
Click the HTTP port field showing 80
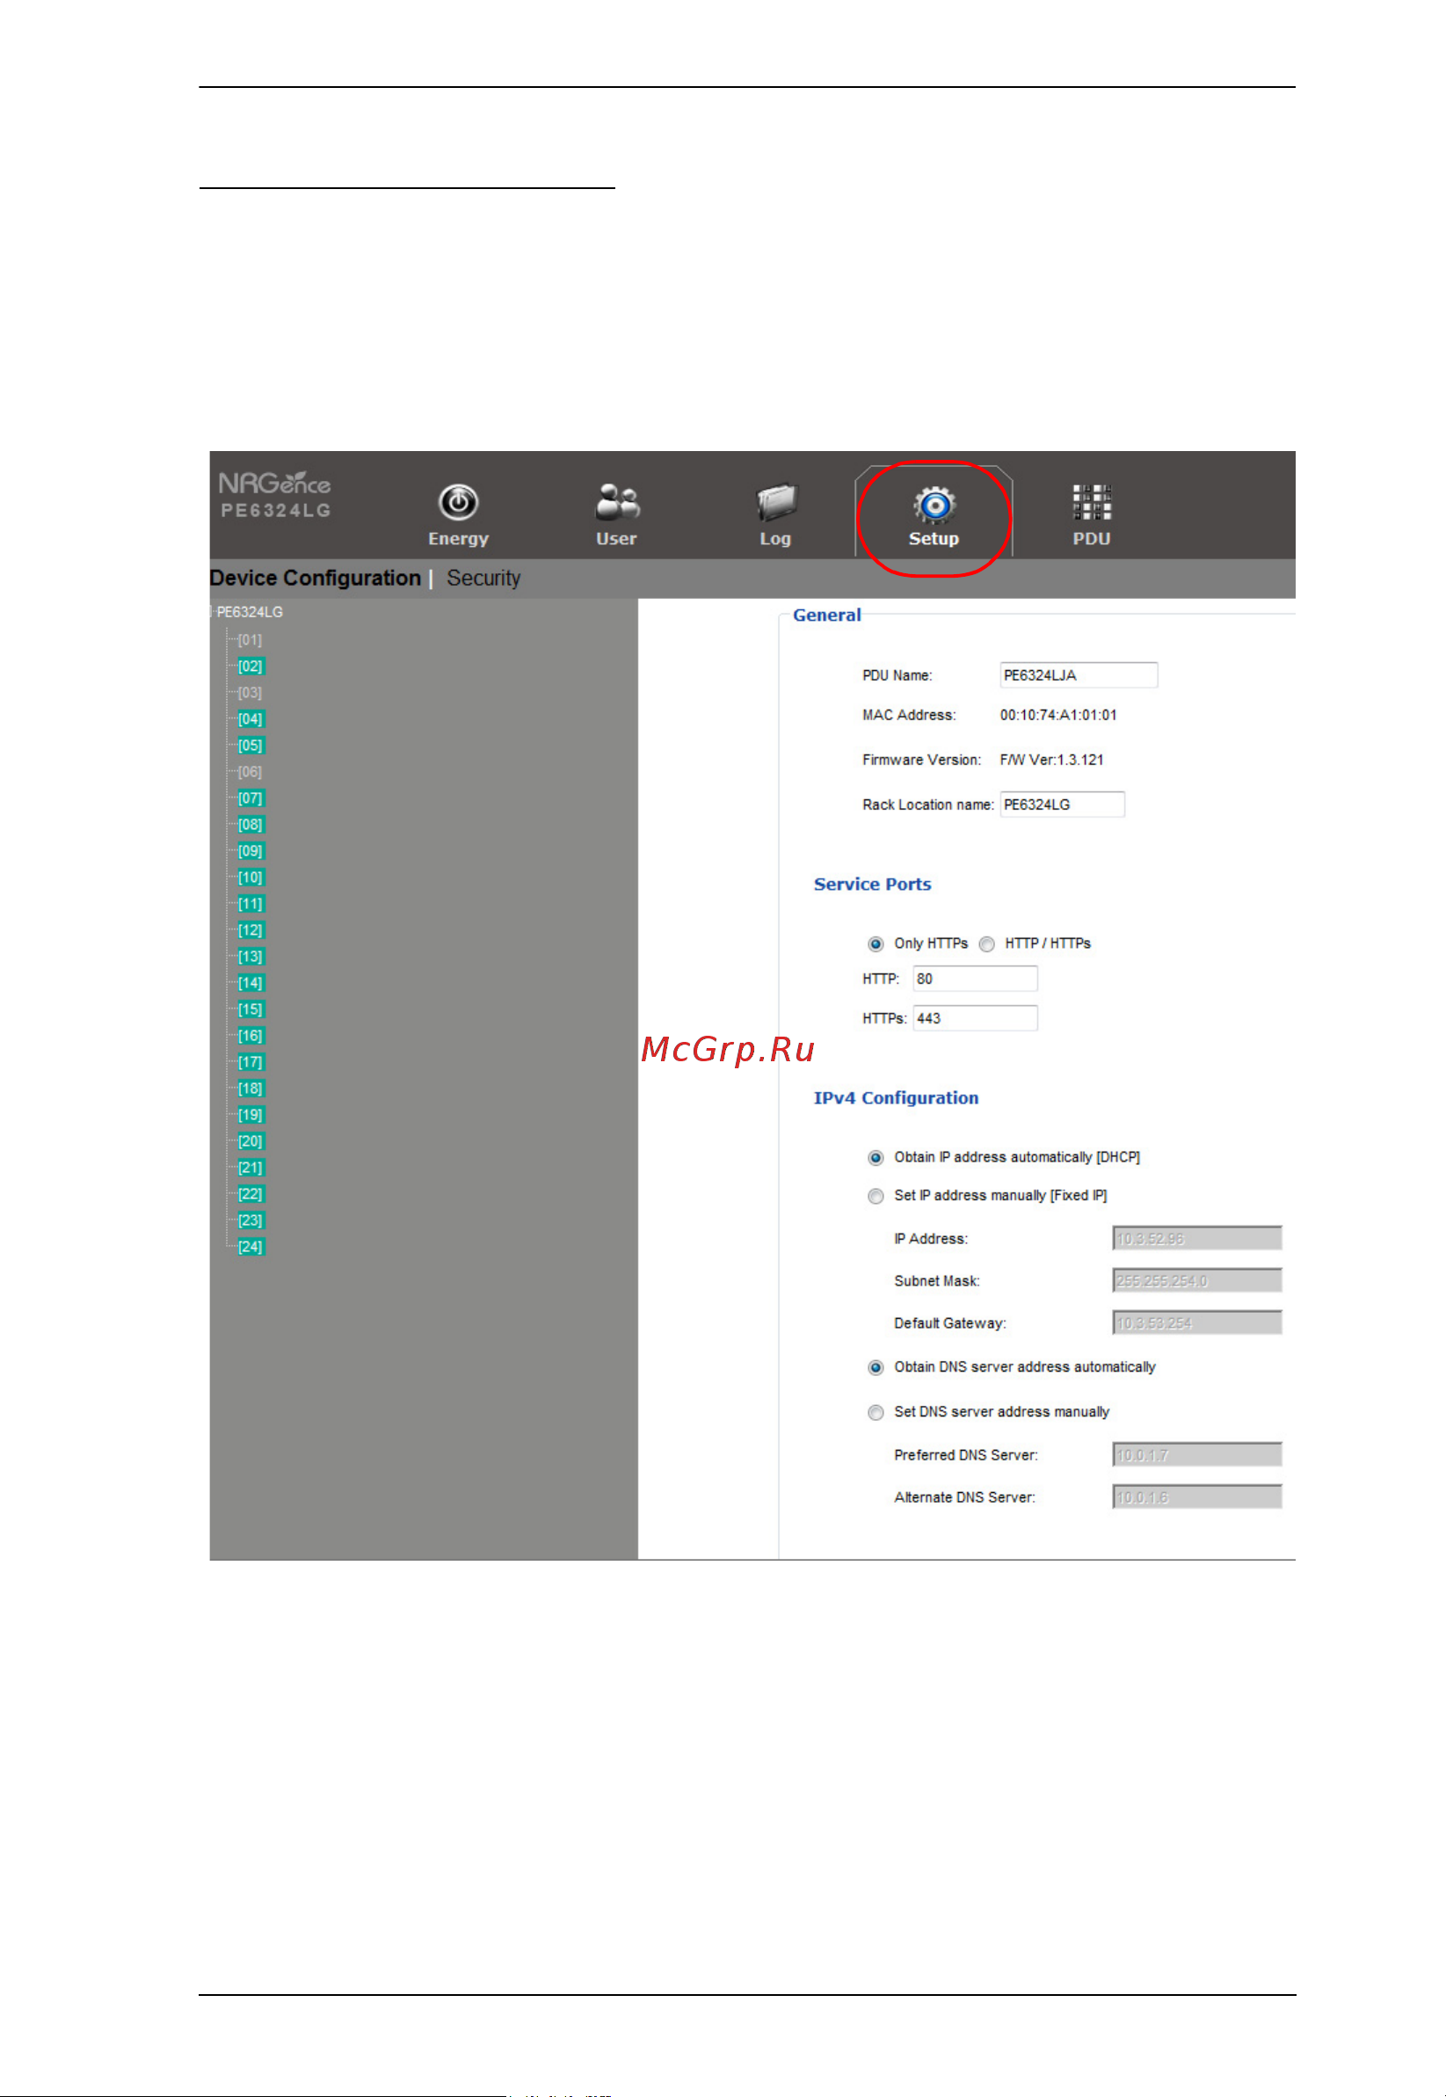[975, 979]
